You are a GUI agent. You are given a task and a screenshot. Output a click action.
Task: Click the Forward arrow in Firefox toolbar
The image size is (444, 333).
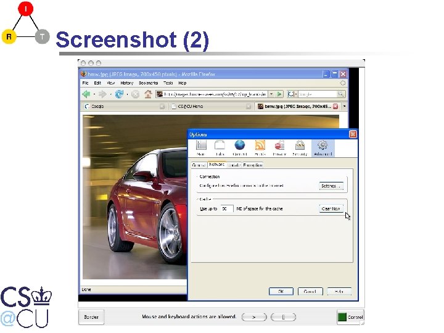102,94
